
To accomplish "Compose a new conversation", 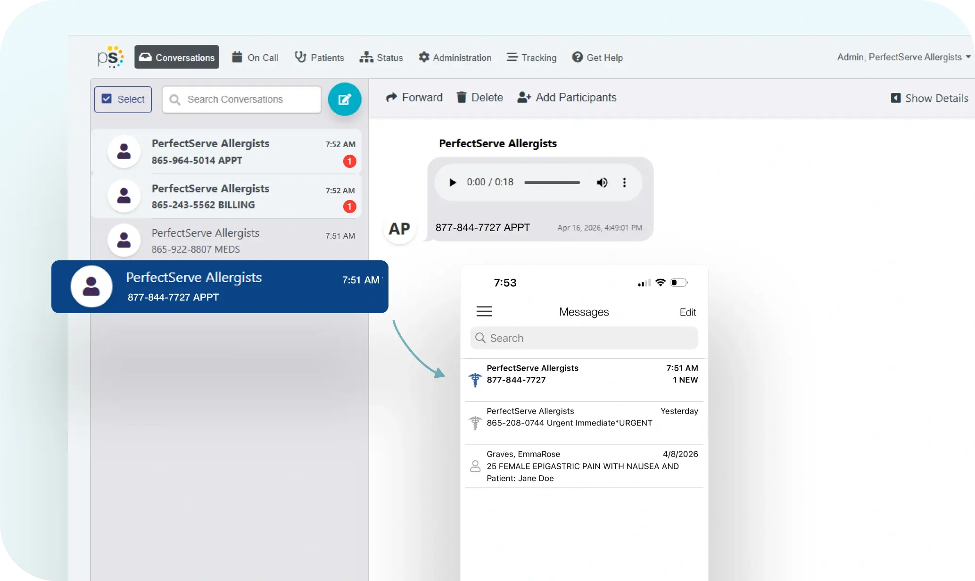I will click(345, 99).
